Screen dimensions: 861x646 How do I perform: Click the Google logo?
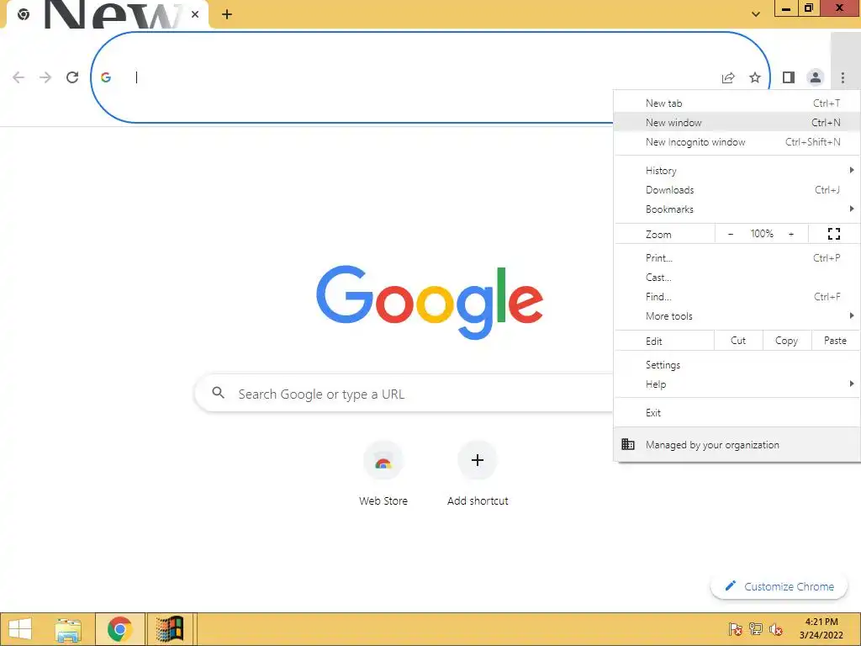coord(430,302)
